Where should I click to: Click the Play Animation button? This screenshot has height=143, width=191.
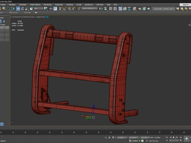point(174,137)
